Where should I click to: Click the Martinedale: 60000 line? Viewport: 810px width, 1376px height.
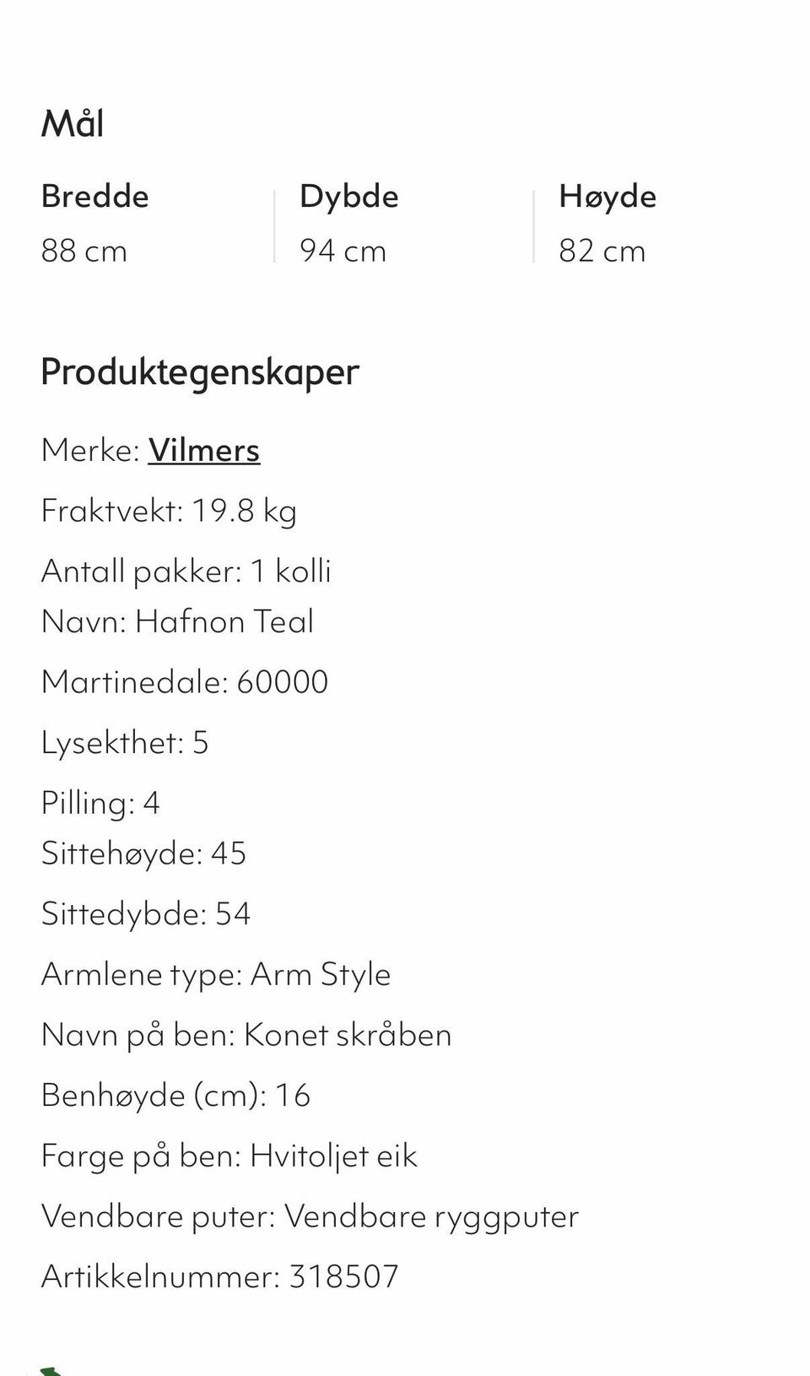[x=185, y=682]
